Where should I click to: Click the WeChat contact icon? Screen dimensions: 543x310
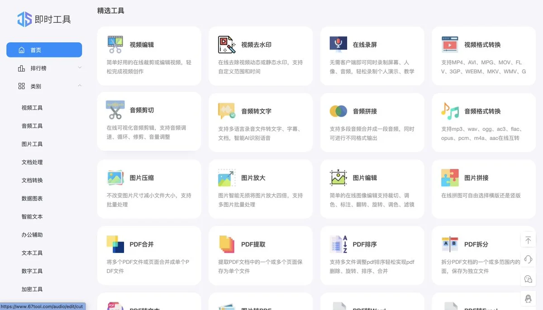point(528,279)
